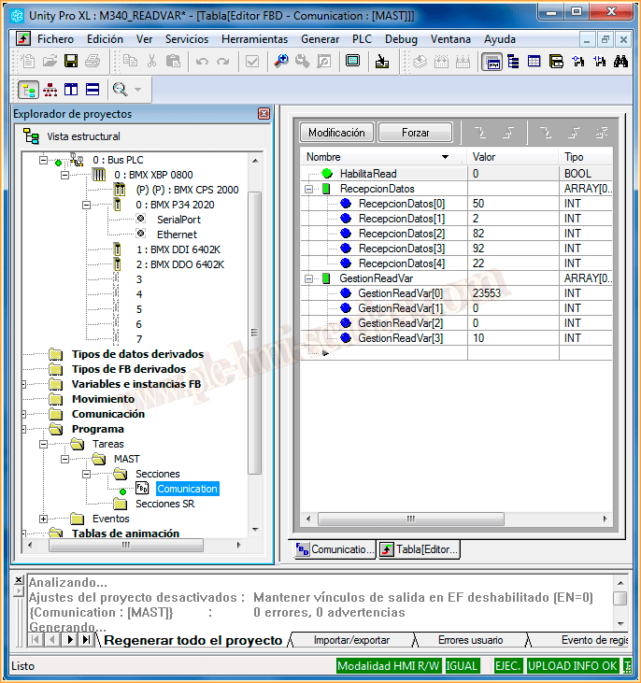Toggle structural view button in second toolbar
This screenshot has height=683, width=641.
(28, 90)
